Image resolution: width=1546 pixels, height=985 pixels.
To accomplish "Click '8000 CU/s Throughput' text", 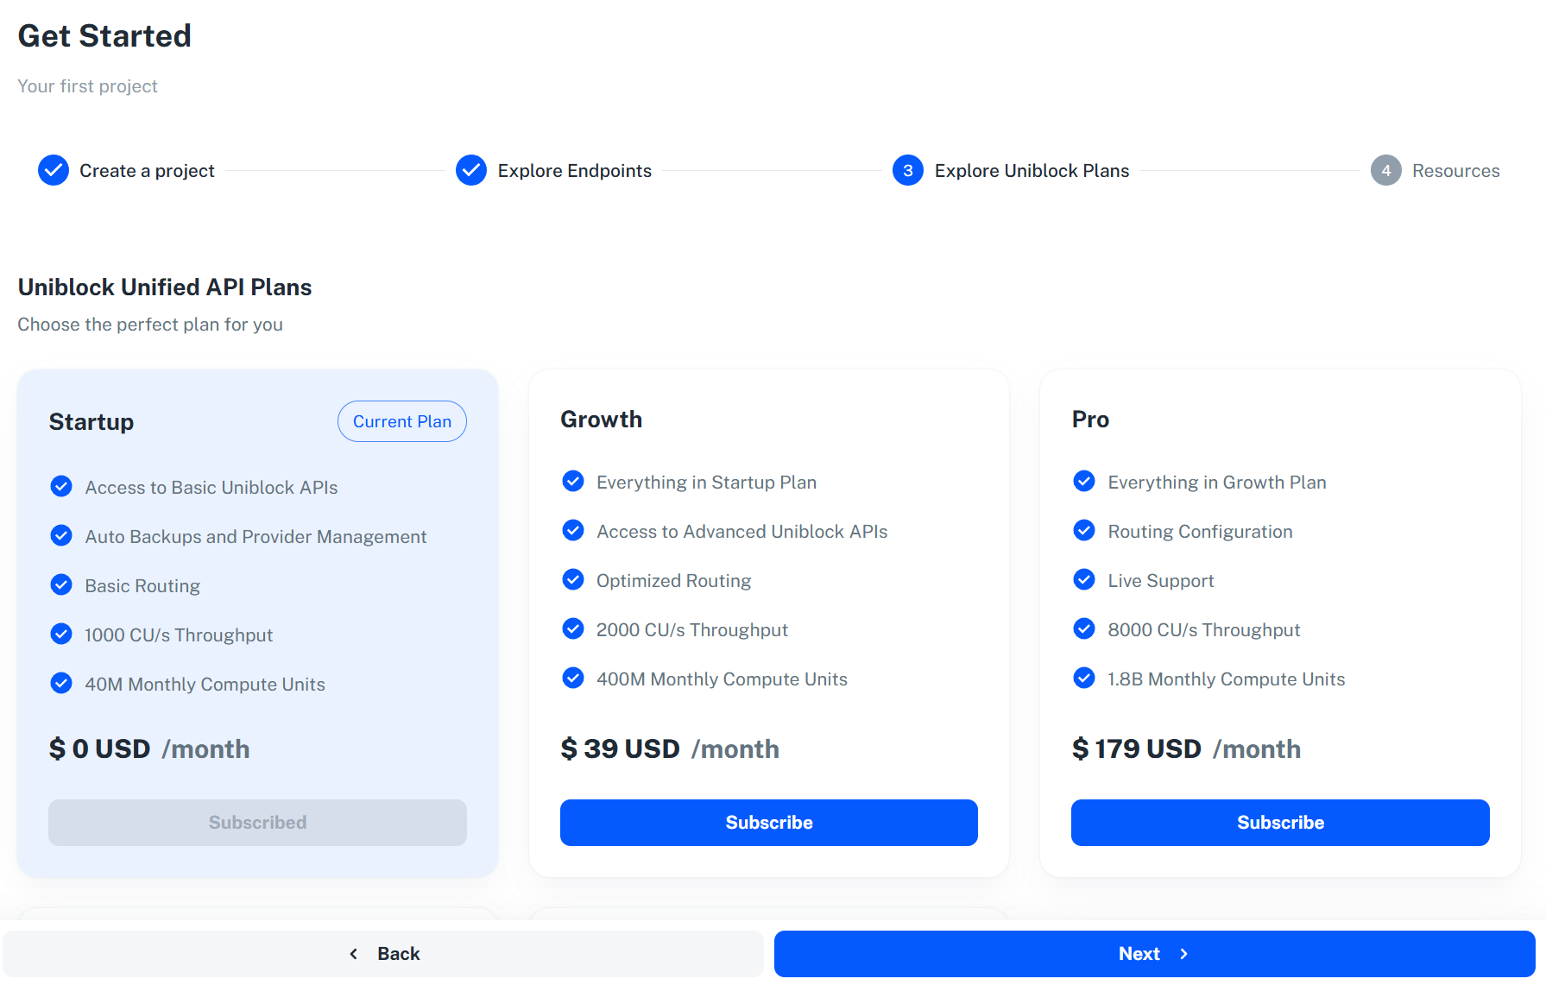I will tap(1203, 630).
